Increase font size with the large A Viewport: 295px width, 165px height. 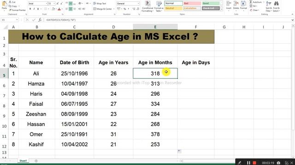click(58, 4)
